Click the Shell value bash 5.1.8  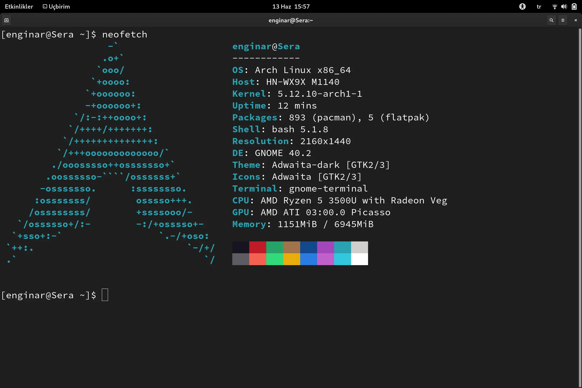[x=300, y=129]
